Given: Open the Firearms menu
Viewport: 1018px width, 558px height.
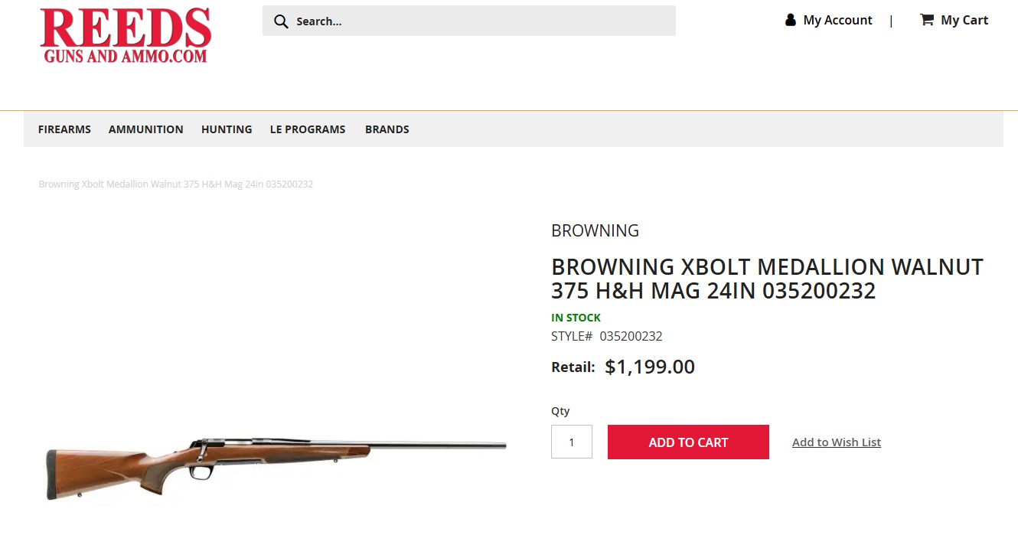Looking at the screenshot, I should (x=64, y=129).
